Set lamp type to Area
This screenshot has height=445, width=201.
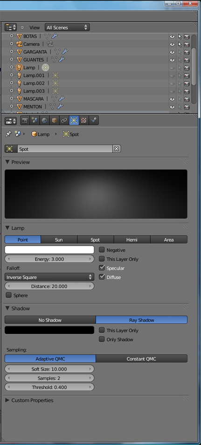click(x=169, y=240)
